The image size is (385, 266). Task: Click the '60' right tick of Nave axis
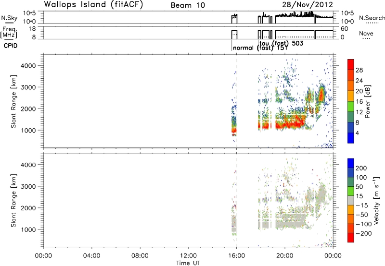344,29
